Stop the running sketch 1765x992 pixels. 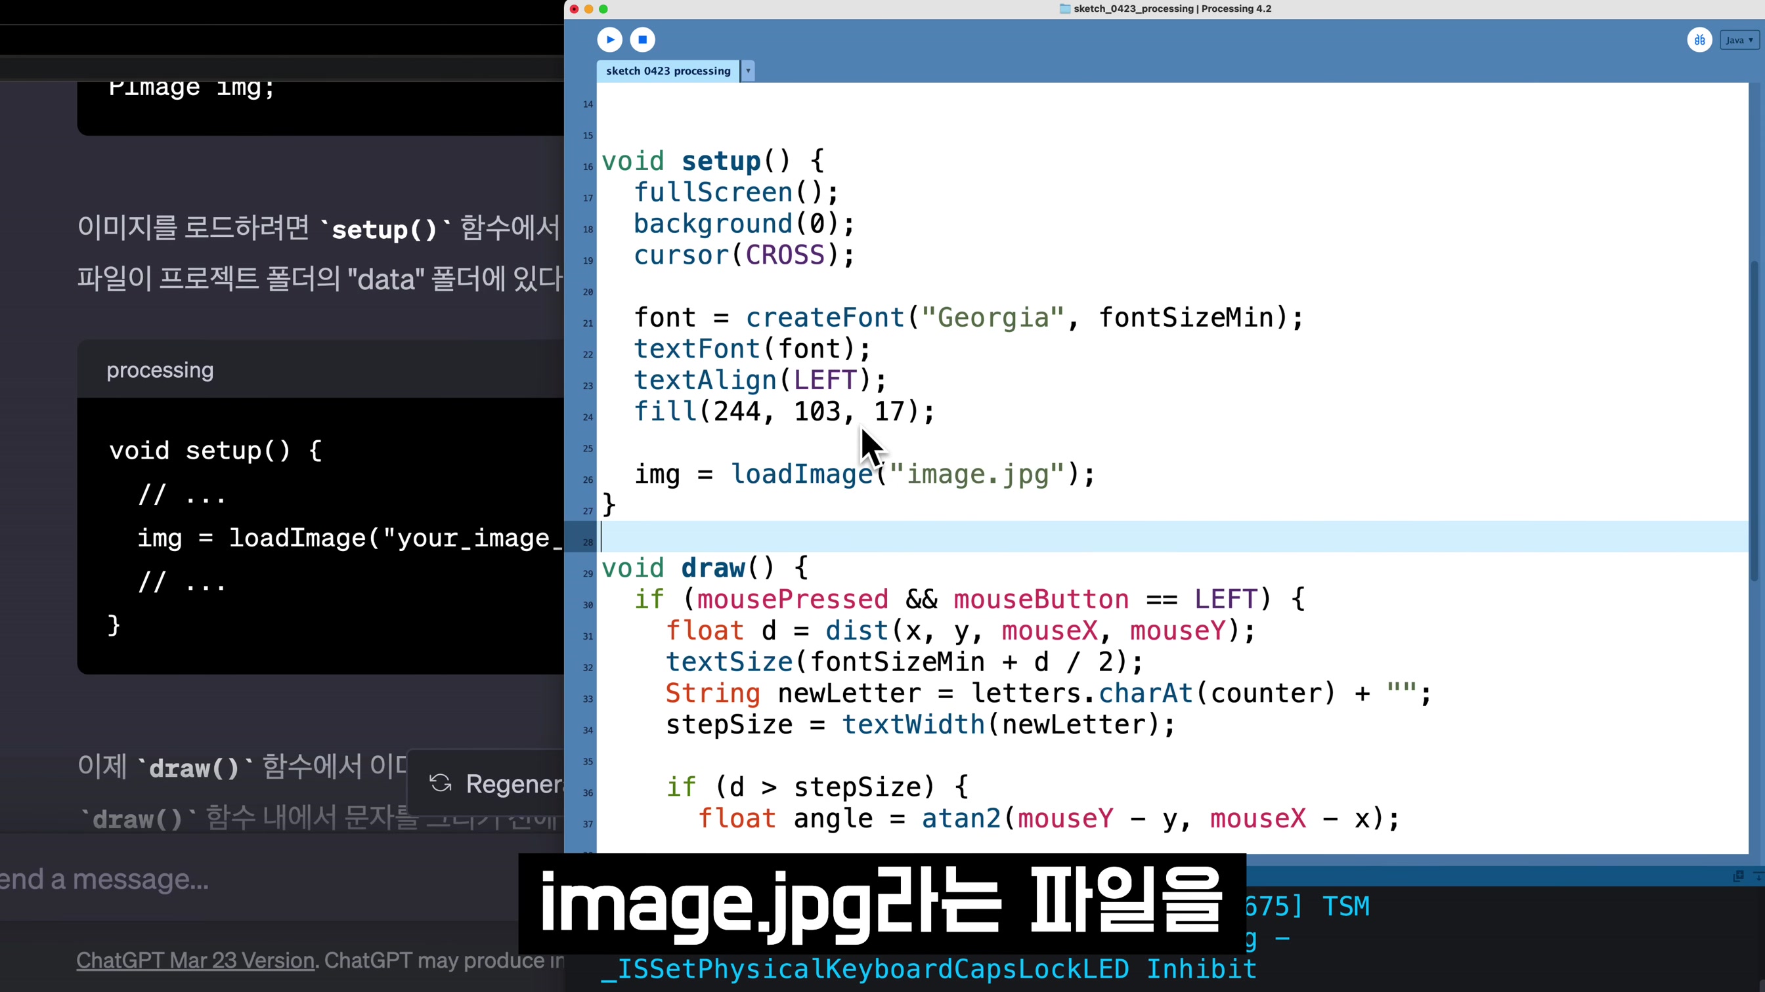click(x=642, y=40)
